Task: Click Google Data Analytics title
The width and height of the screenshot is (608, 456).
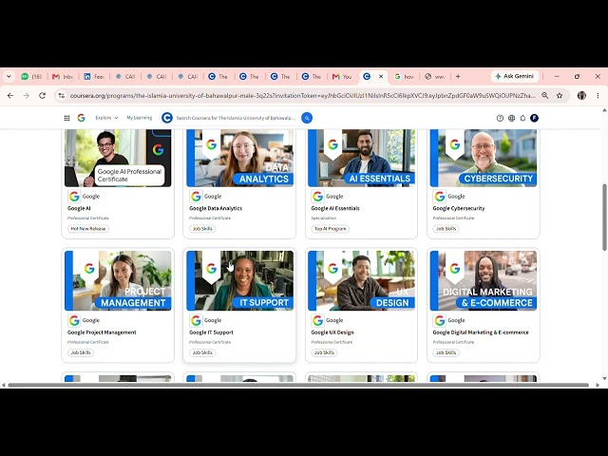Action: (216, 208)
